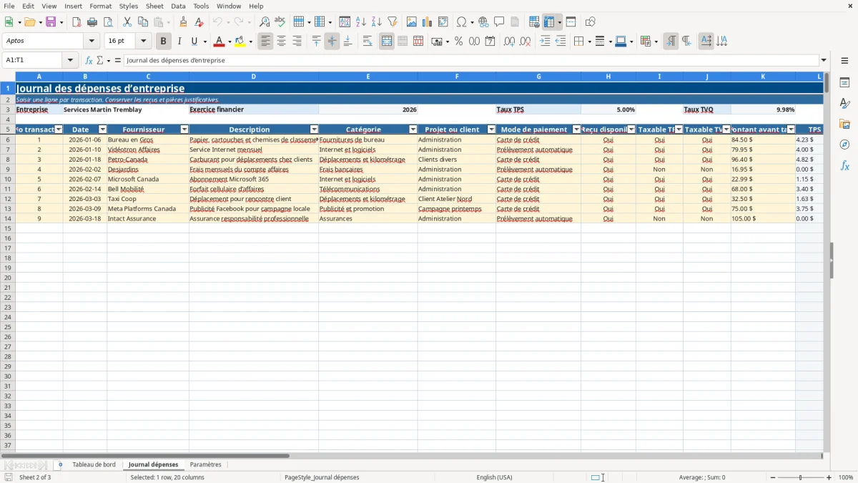Click the Copy icon

(x=143, y=22)
